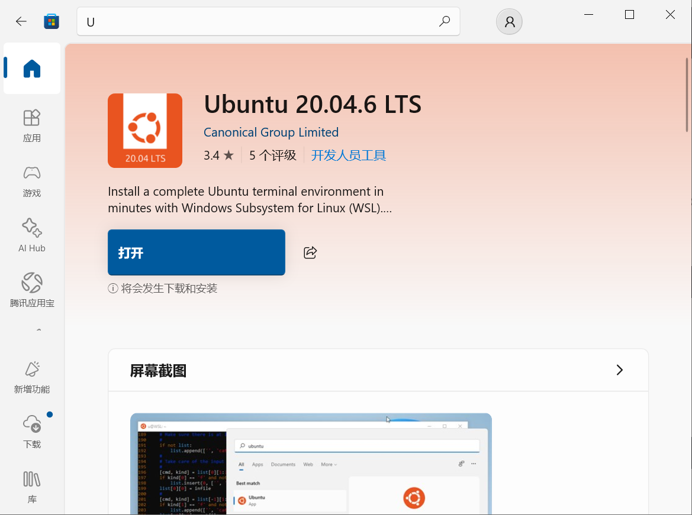The height and width of the screenshot is (515, 692).
Task: Open the user account profile icon
Action: pos(509,22)
